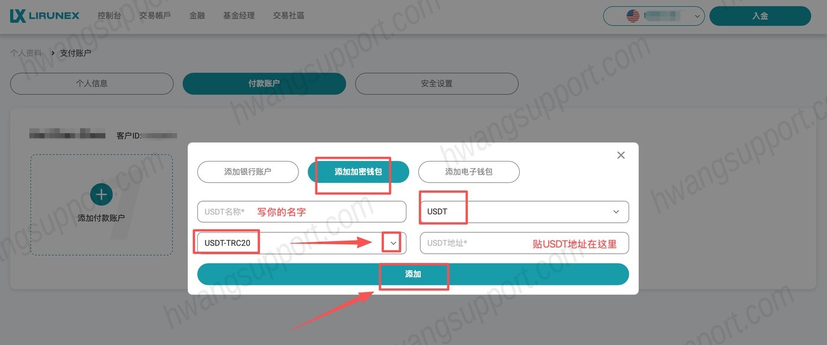
Task: Click the USDT名称 input field
Action: [302, 212]
